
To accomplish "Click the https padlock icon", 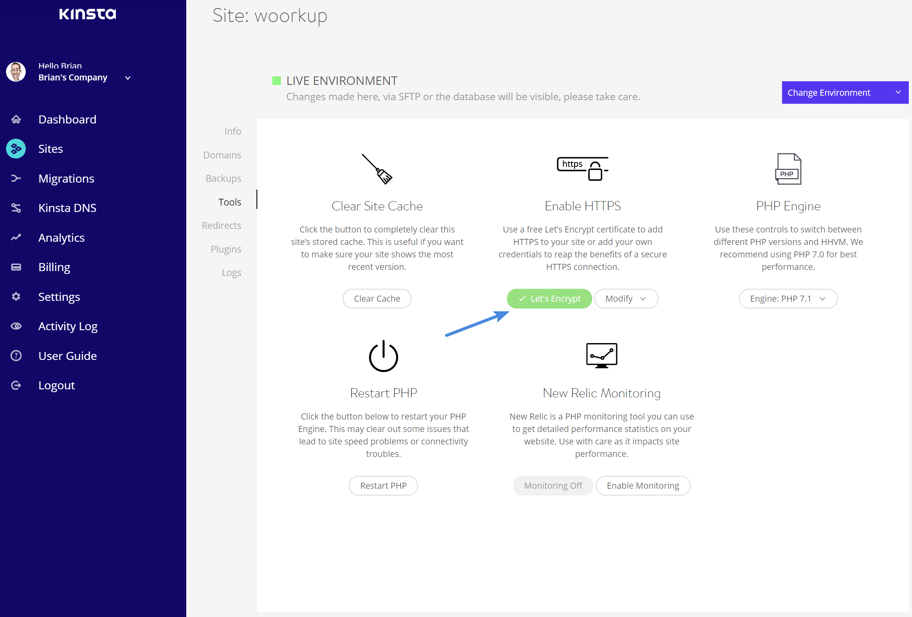I will point(583,169).
